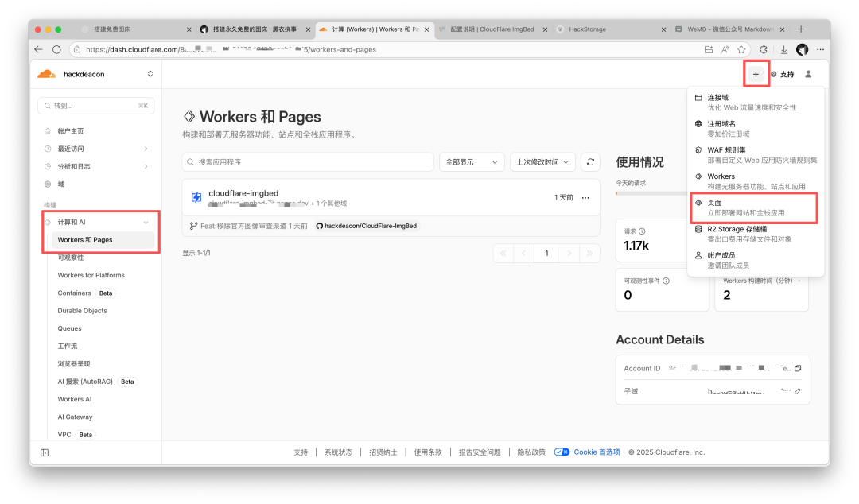Collapse sidebar using bottom-left panel icon

[x=45, y=452]
